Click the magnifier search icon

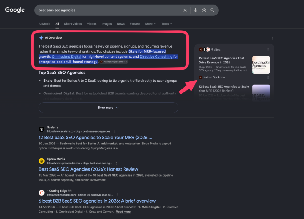[213, 10]
